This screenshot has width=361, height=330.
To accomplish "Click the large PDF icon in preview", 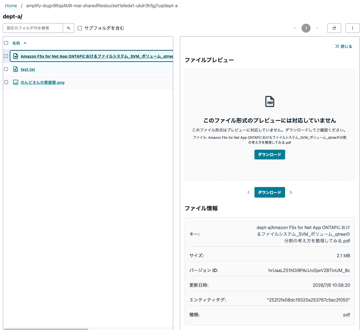I will point(270,101).
